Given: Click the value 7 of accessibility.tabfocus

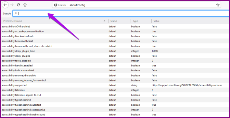Looking at the screenshot, I should pyautogui.click(x=152, y=90).
